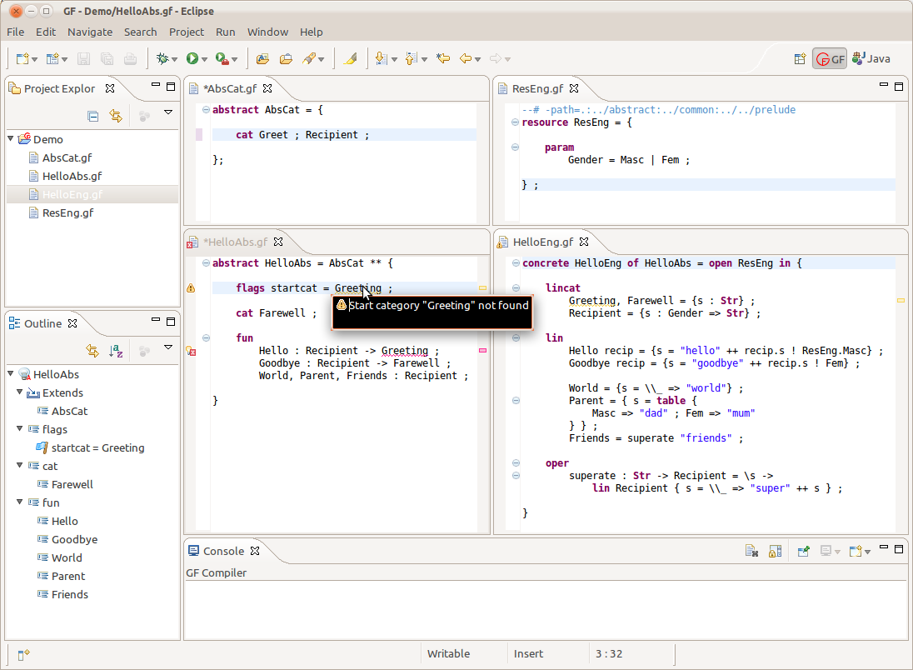The image size is (913, 670).
Task: Select Friends in the Outline
Action: [70, 594]
